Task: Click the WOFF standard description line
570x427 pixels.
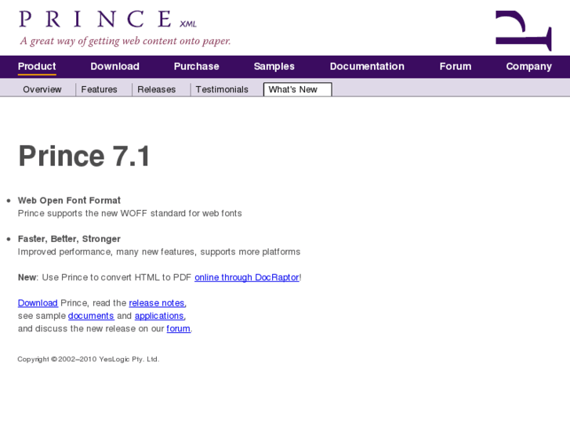Action: [130, 213]
